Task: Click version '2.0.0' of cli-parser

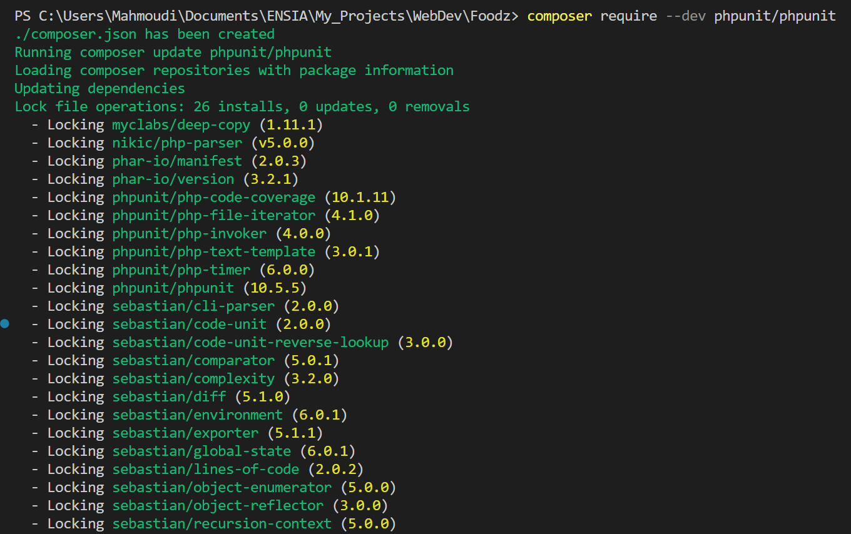Action: [x=311, y=306]
